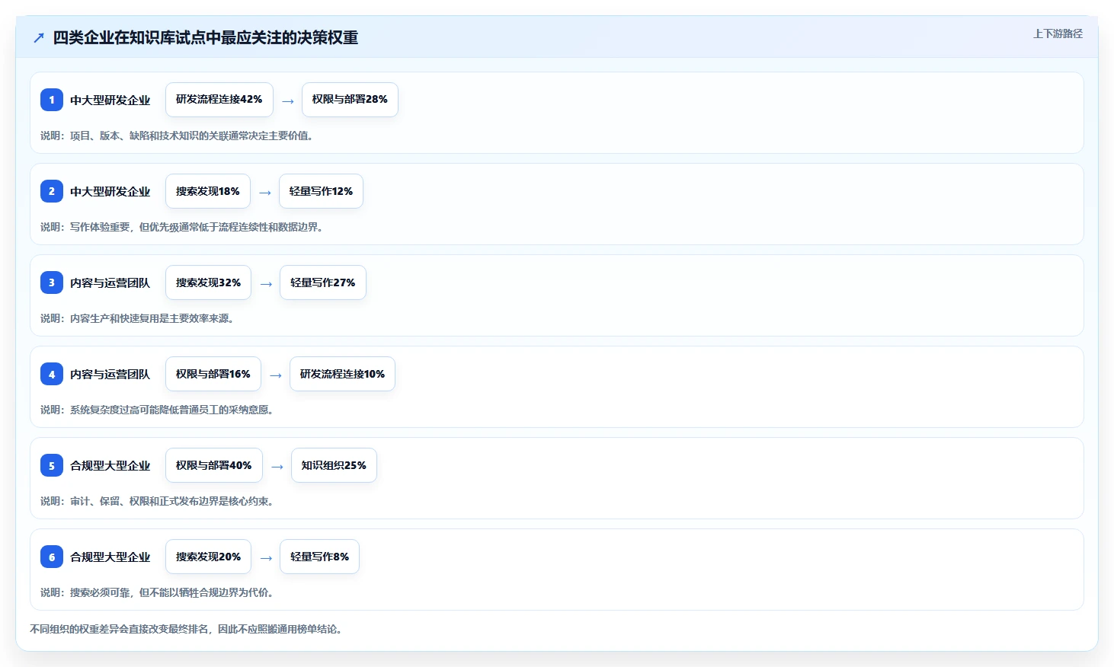Select the heading 四类企业在知识库试点中最应关注的决策权重
Image resolution: width=1114 pixels, height=667 pixels.
[x=206, y=37]
